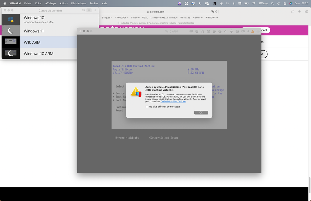Click the microphone icon in Parallels toolbar
The width and height of the screenshot is (311, 201).
pos(231,31)
